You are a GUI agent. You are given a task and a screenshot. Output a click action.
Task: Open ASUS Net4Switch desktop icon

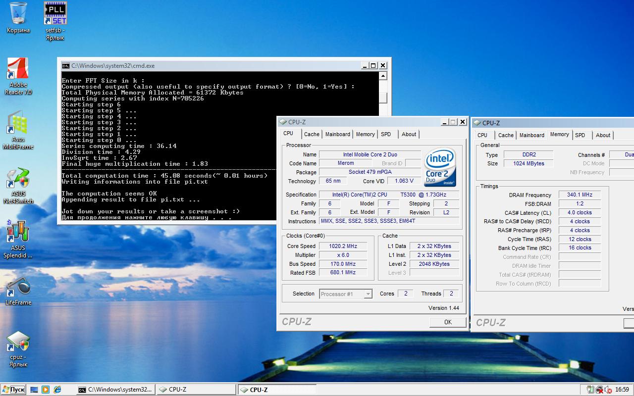point(18,185)
